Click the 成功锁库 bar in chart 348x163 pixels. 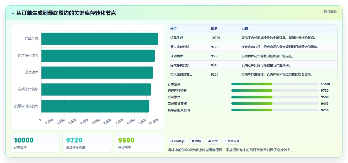coord(97,72)
